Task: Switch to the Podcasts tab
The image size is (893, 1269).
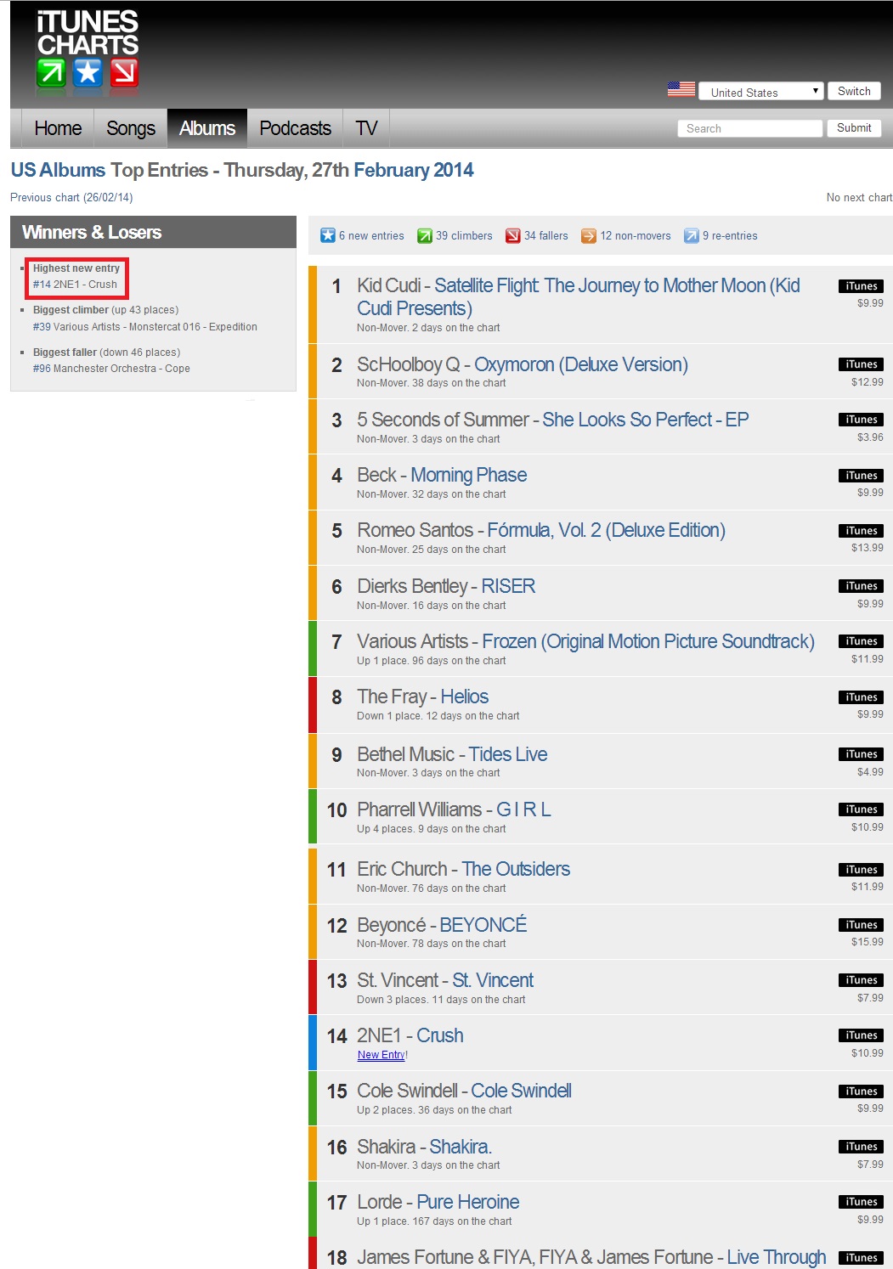Action: (295, 128)
